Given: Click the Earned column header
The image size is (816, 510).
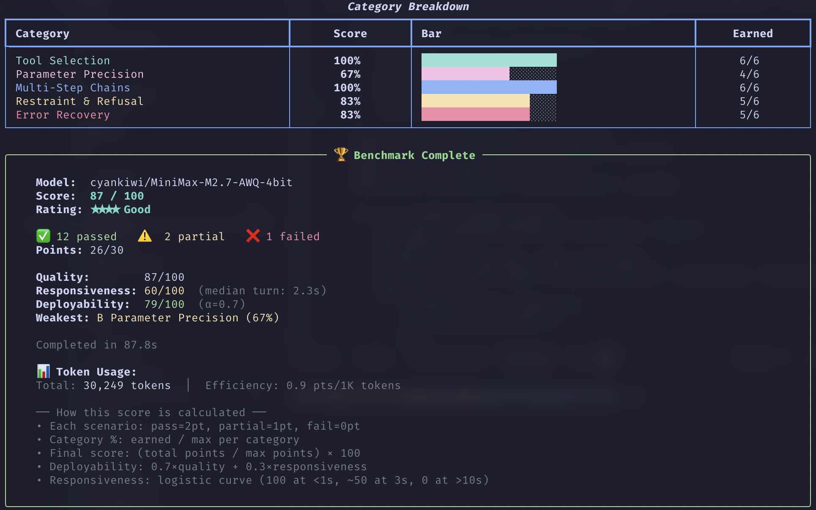Looking at the screenshot, I should (753, 34).
